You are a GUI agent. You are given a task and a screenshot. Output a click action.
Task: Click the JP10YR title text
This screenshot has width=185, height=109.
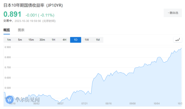[55, 5]
